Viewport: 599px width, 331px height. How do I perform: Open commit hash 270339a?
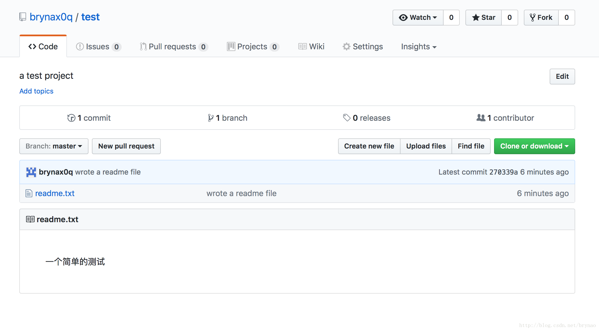[503, 172]
